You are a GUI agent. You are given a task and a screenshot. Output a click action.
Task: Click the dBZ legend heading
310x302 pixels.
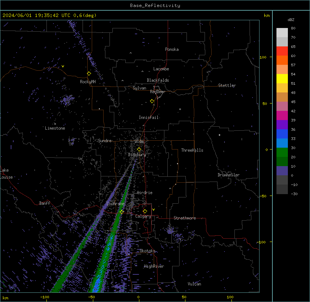click(291, 20)
